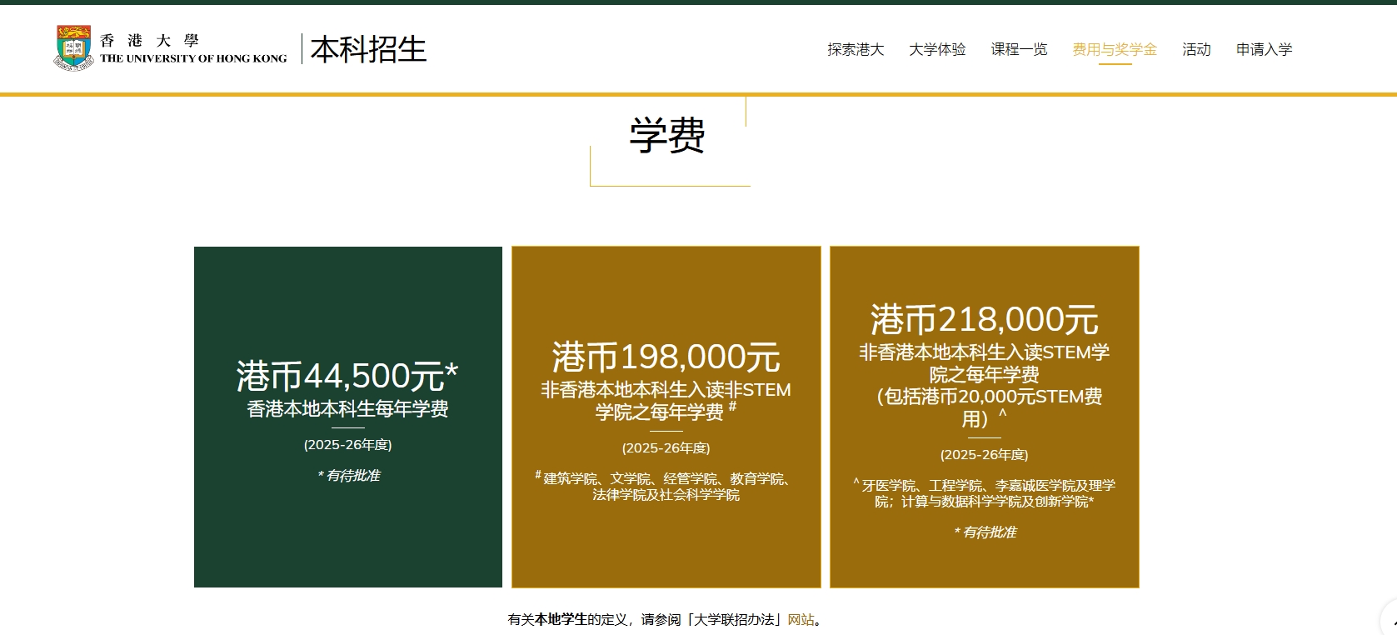Image resolution: width=1397 pixels, height=635 pixels.
Task: Click the STEM学院之每年学费 description text
Action: [x=985, y=385]
